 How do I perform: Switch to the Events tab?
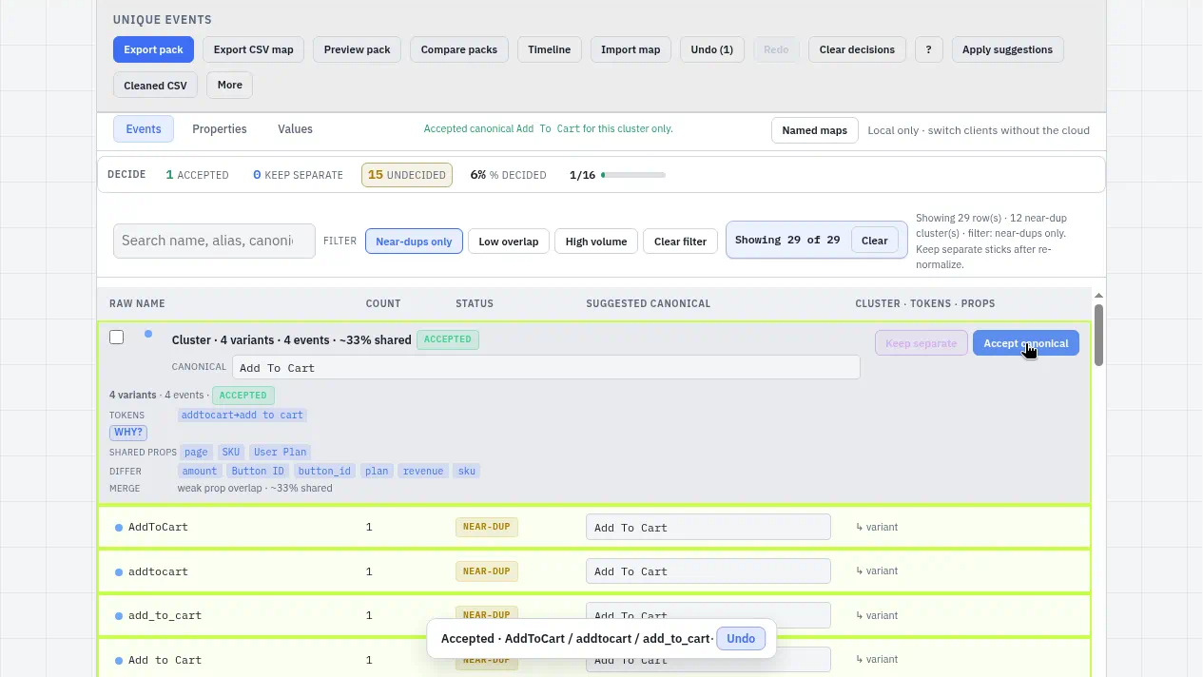[x=144, y=129]
